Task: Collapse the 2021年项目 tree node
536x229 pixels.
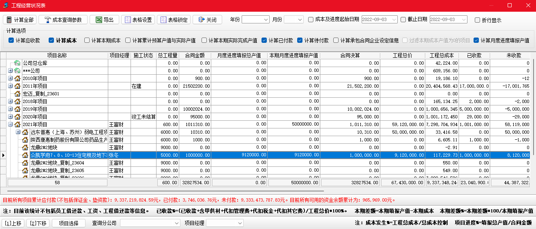Action: 11,124
